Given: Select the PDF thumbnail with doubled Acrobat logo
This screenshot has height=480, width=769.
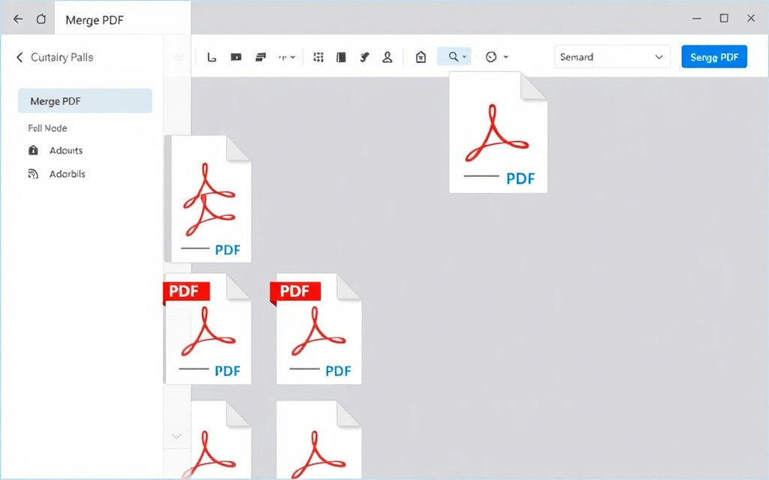Looking at the screenshot, I should tap(210, 199).
